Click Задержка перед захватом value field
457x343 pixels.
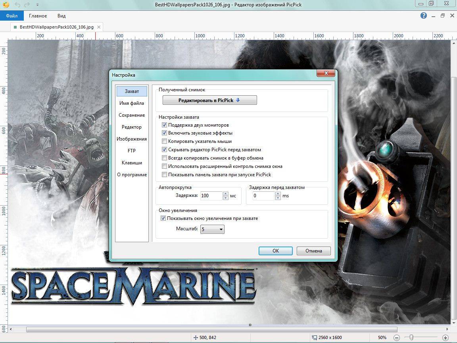pos(263,196)
